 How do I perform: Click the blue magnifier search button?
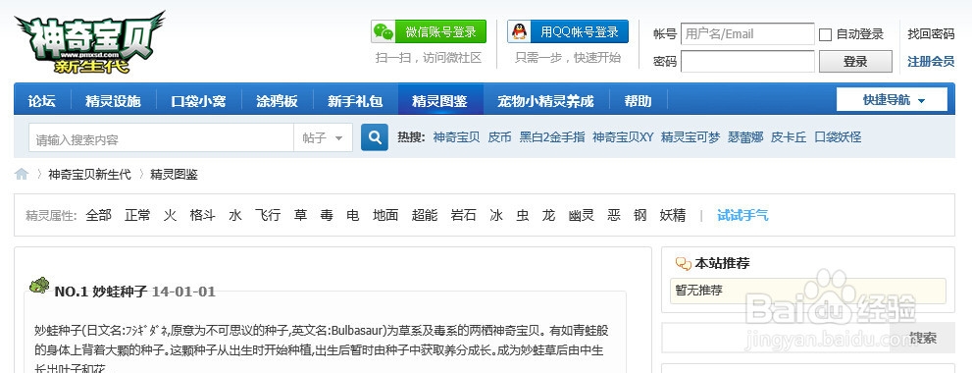375,137
